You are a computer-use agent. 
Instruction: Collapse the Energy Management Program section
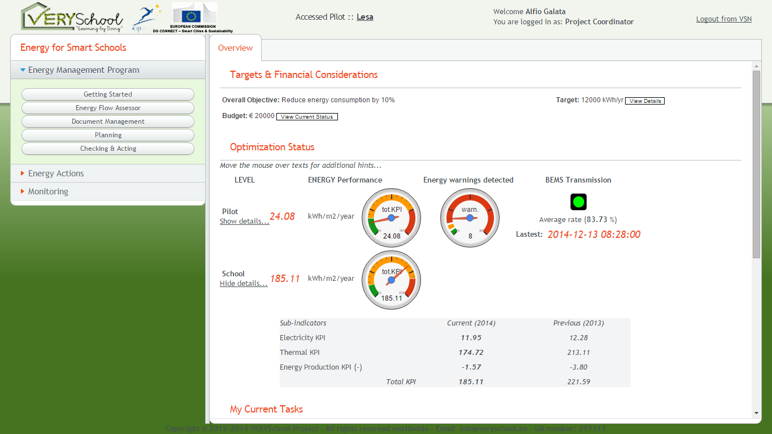84,70
